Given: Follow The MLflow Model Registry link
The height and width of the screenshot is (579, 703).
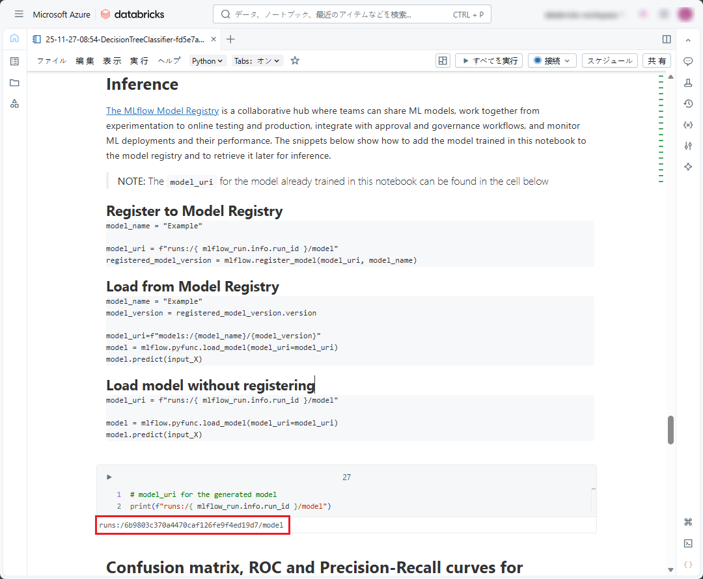Looking at the screenshot, I should tap(162, 111).
